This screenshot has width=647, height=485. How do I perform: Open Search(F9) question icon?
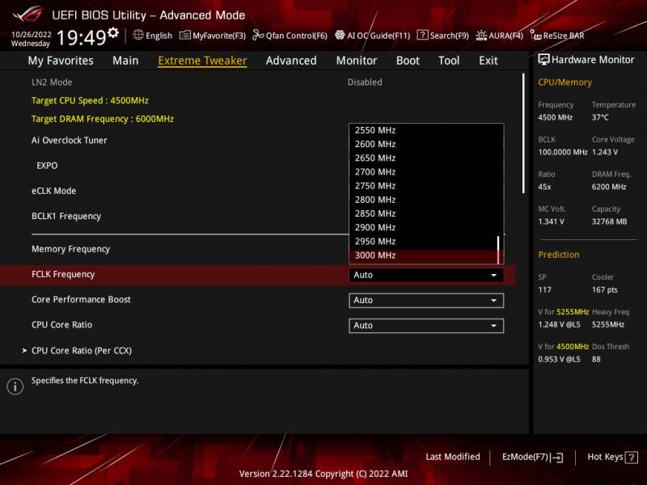click(x=422, y=35)
